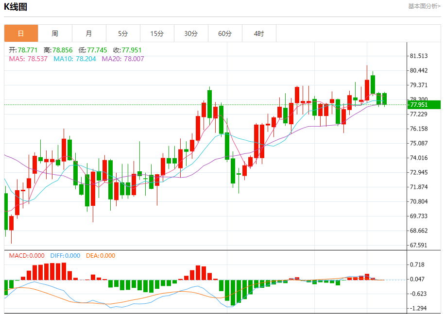Click the MA20: 78.007 label
This screenshot has height=314, width=445.
123,59
